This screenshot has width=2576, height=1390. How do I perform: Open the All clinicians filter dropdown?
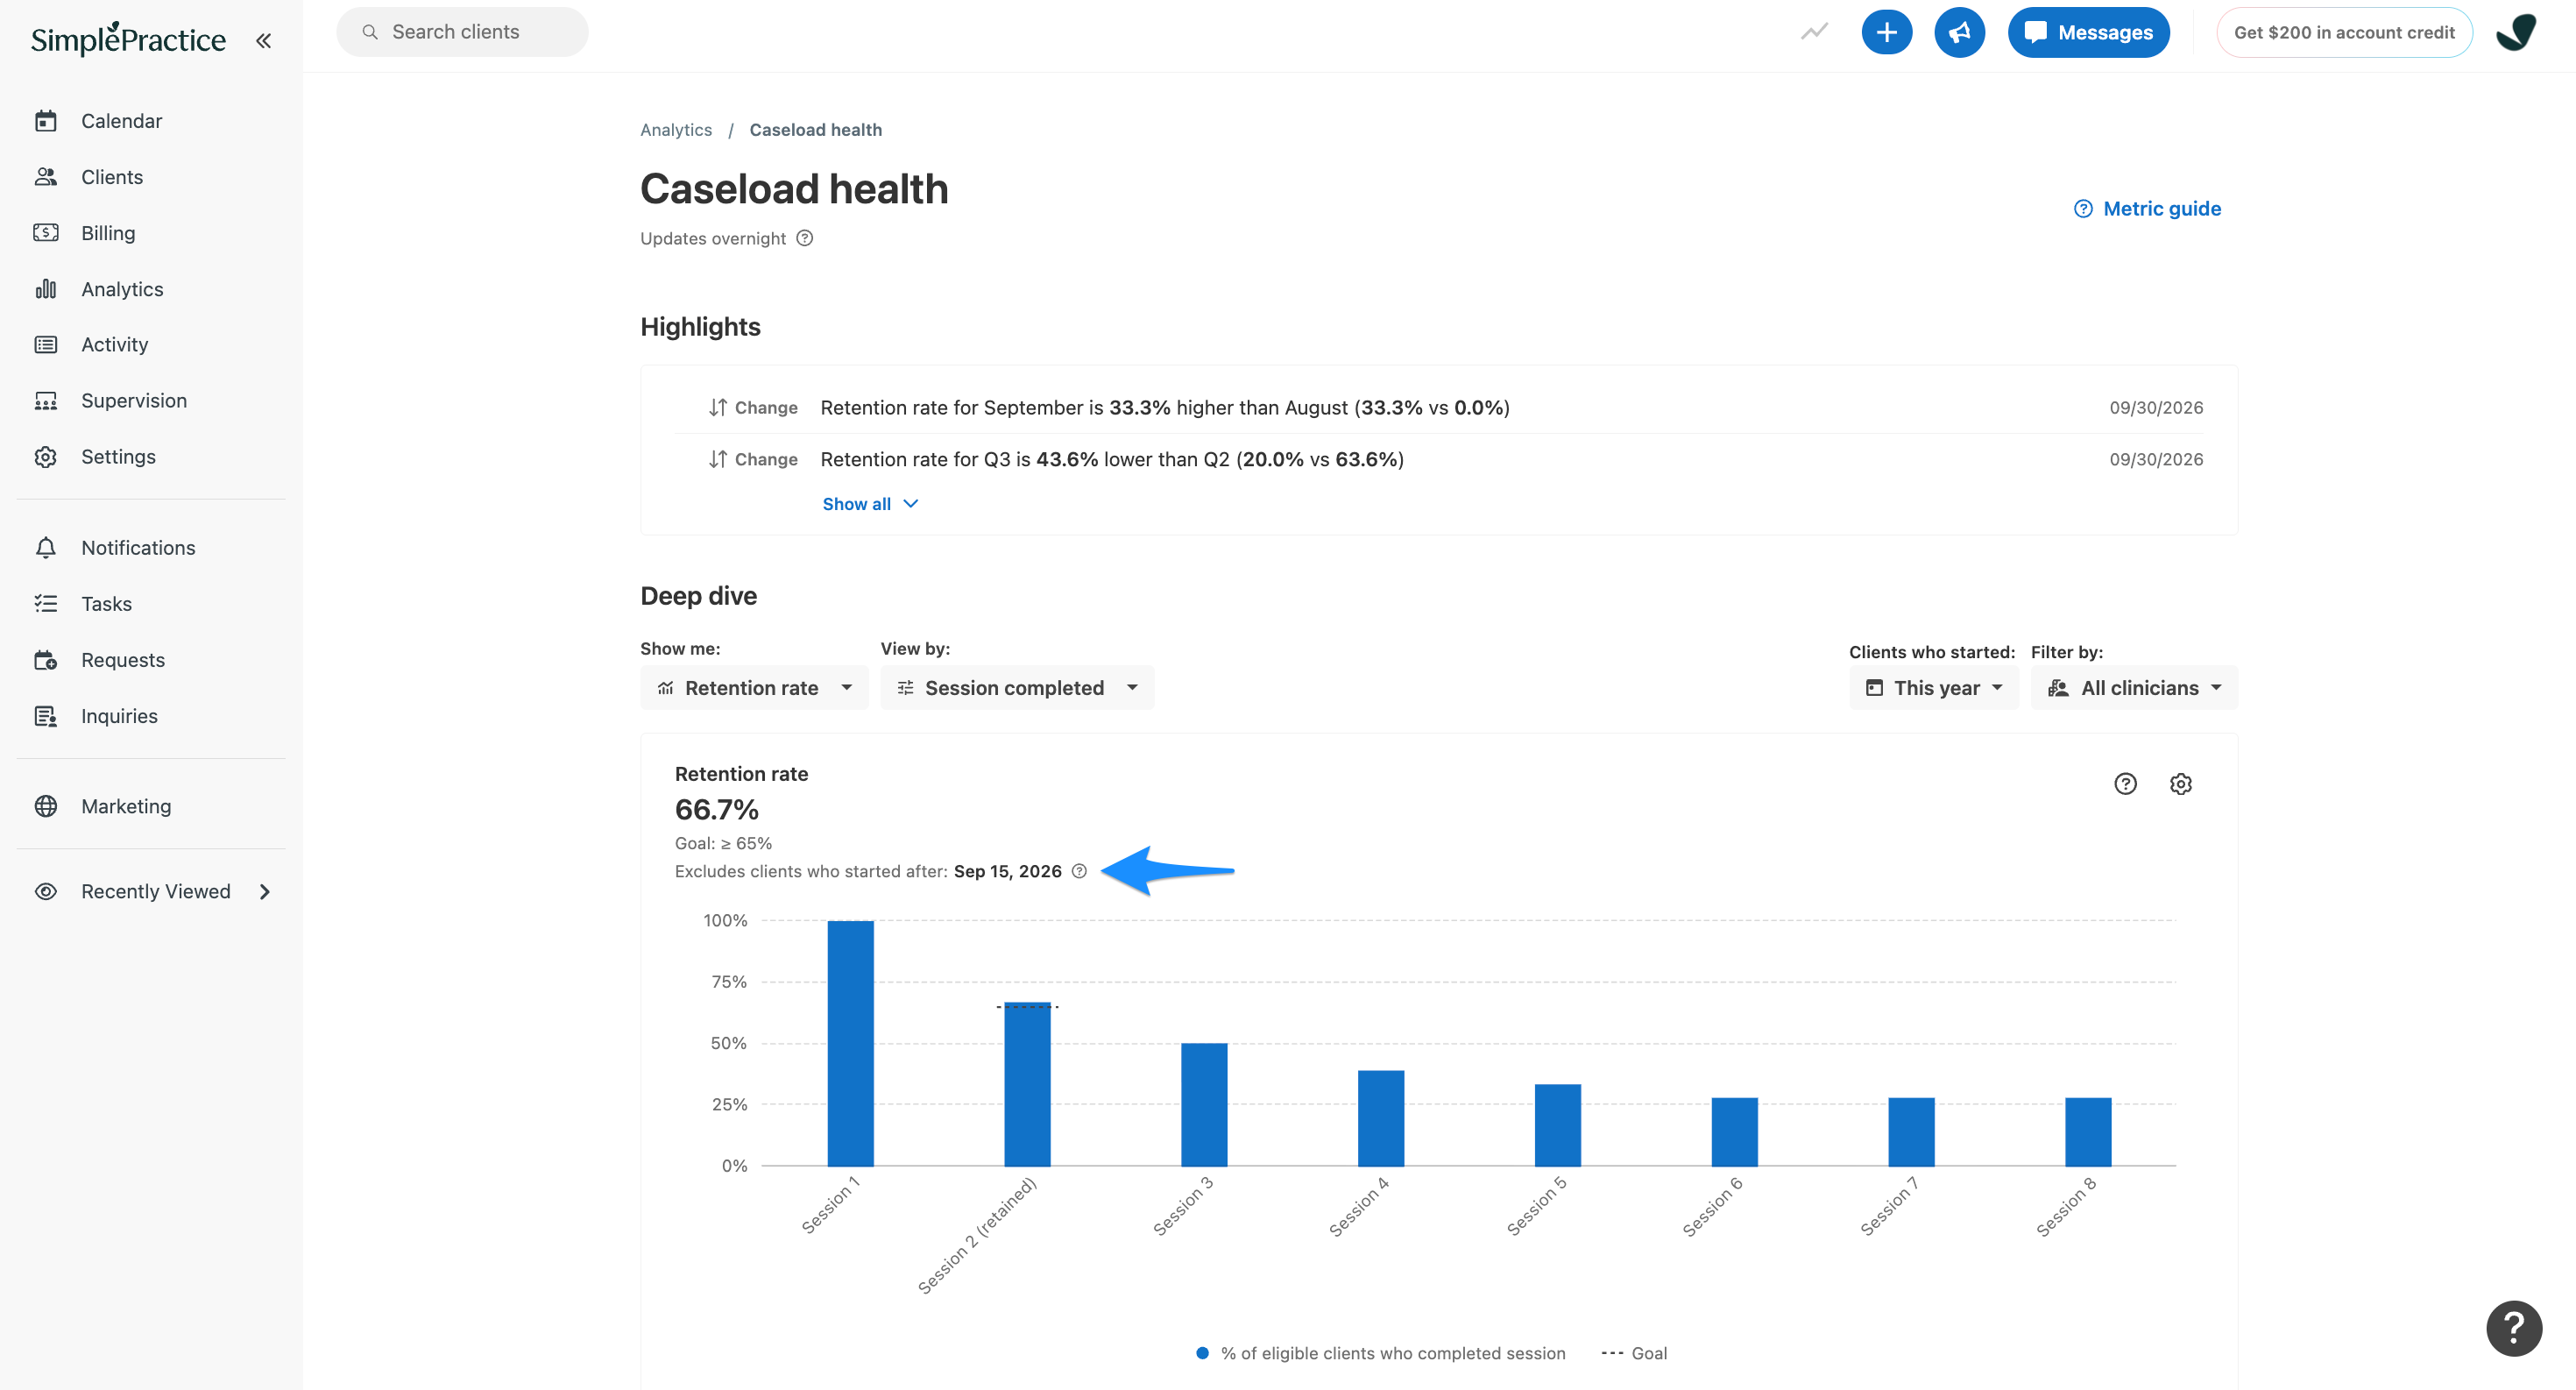(x=2134, y=688)
